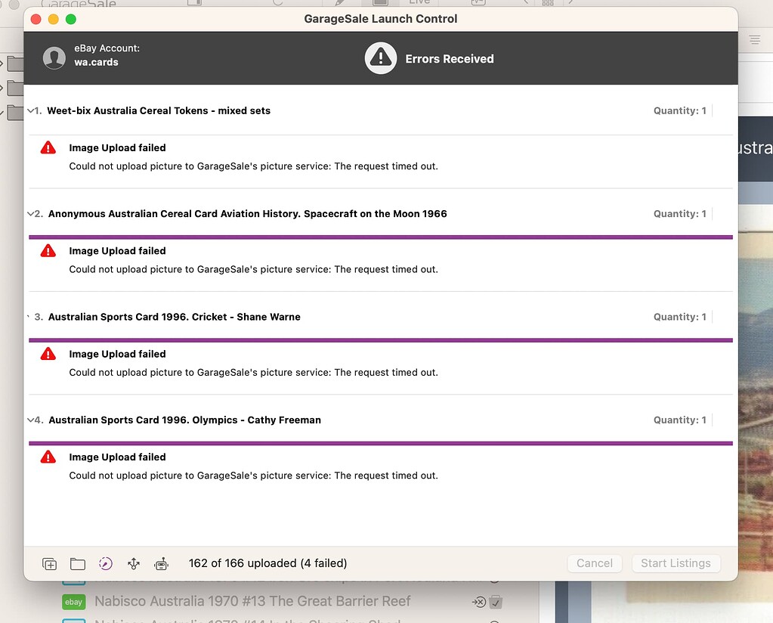
Task: Click error icon under Cathy Freeman listing
Action: coord(48,457)
